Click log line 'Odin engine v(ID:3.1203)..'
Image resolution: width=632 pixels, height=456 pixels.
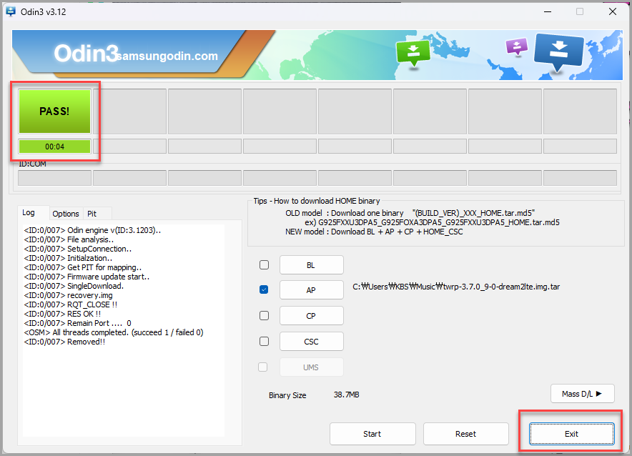click(92, 230)
